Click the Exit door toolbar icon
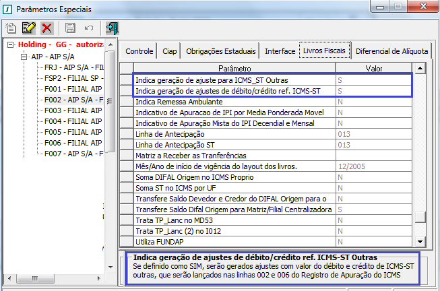Screen dimensions: 440x291 [x=112, y=28]
